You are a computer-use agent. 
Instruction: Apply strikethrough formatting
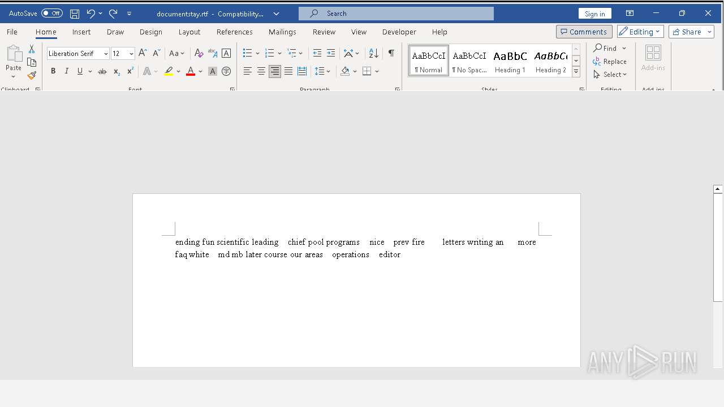(102, 71)
